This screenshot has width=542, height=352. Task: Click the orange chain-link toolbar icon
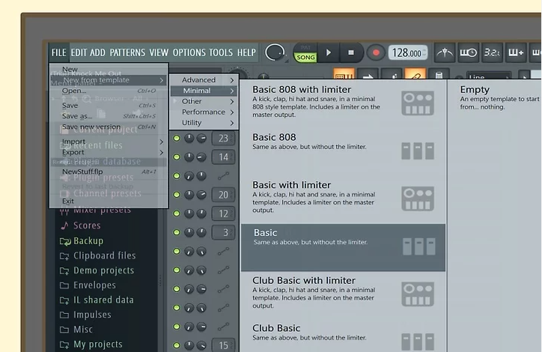pyautogui.click(x=415, y=74)
